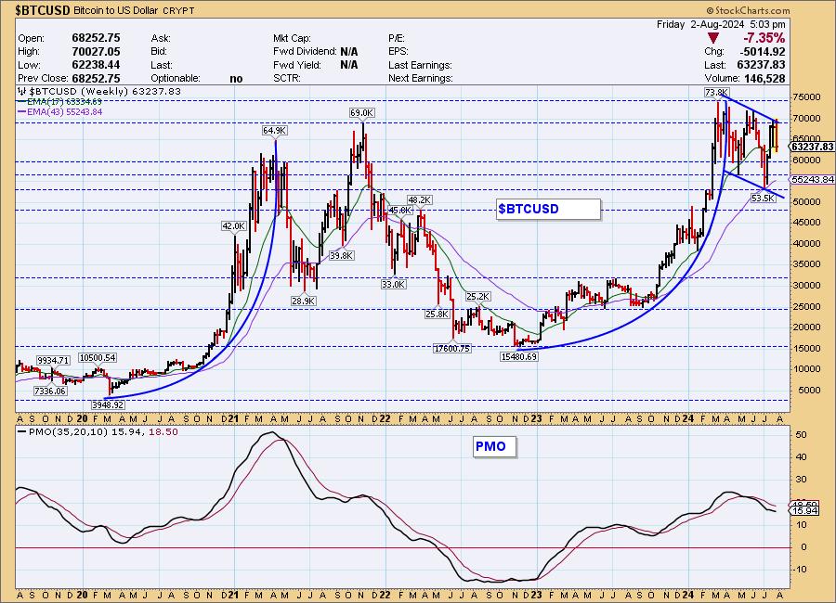The image size is (836, 603).
Task: Click the Next Earnings field label
Action: pyautogui.click(x=421, y=78)
